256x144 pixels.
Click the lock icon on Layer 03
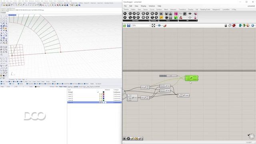[x=102, y=98]
